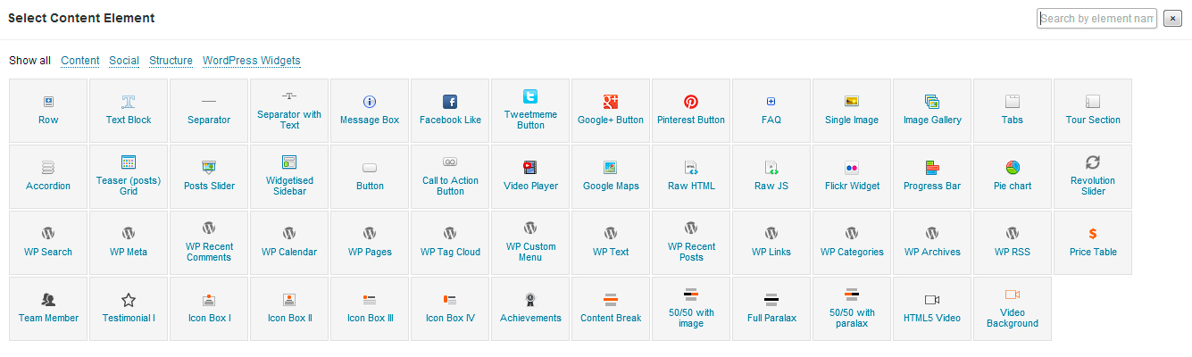The image size is (1192, 357).
Task: Filter elements by Content category
Action: (x=80, y=61)
